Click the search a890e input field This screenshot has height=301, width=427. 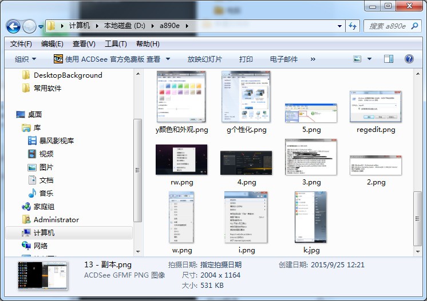click(x=387, y=26)
